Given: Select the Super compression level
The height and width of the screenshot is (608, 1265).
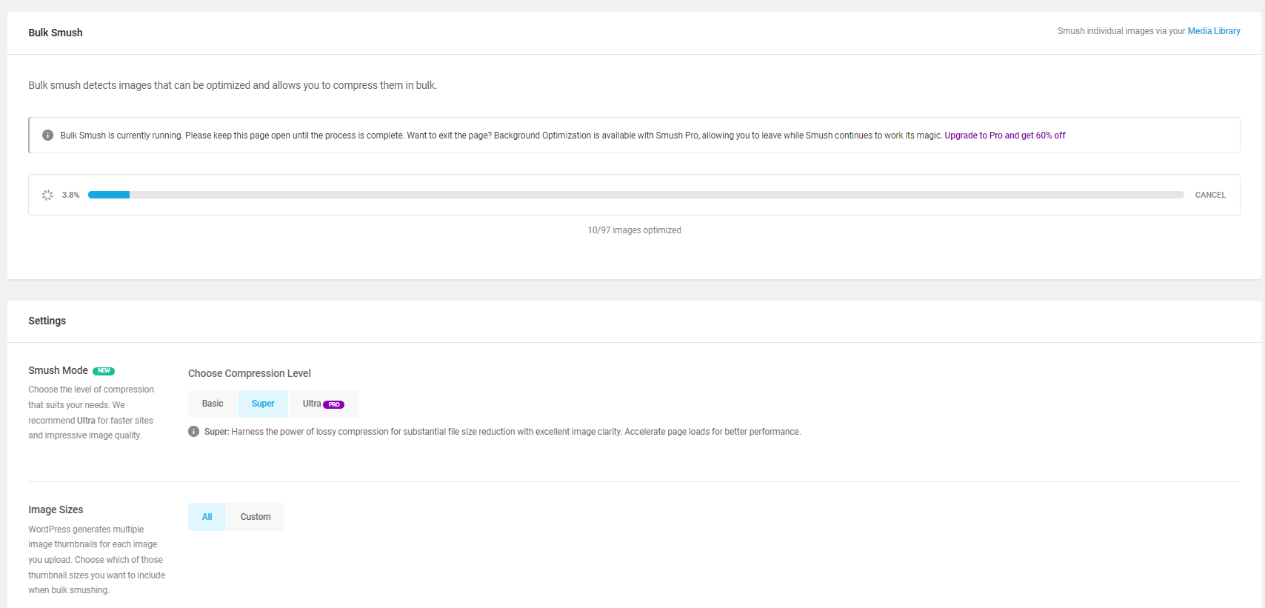Looking at the screenshot, I should tap(263, 404).
